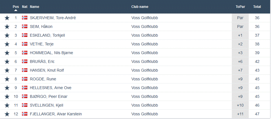Sort by Pos column header
This screenshot has height=119, width=271.
[x=16, y=6]
